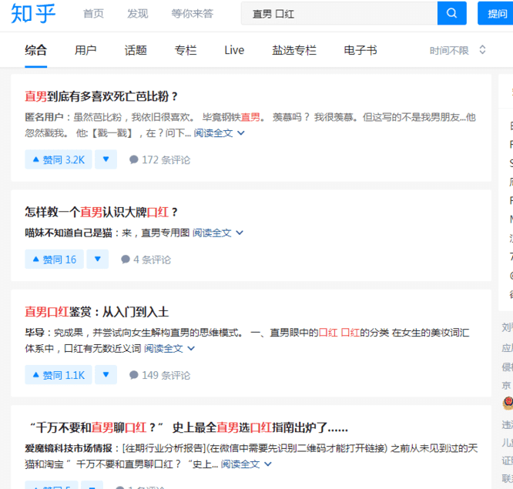Screen dimensions: 513x489
Task: Click author name 爱魔镜科技市场情报
Action: click(x=69, y=448)
